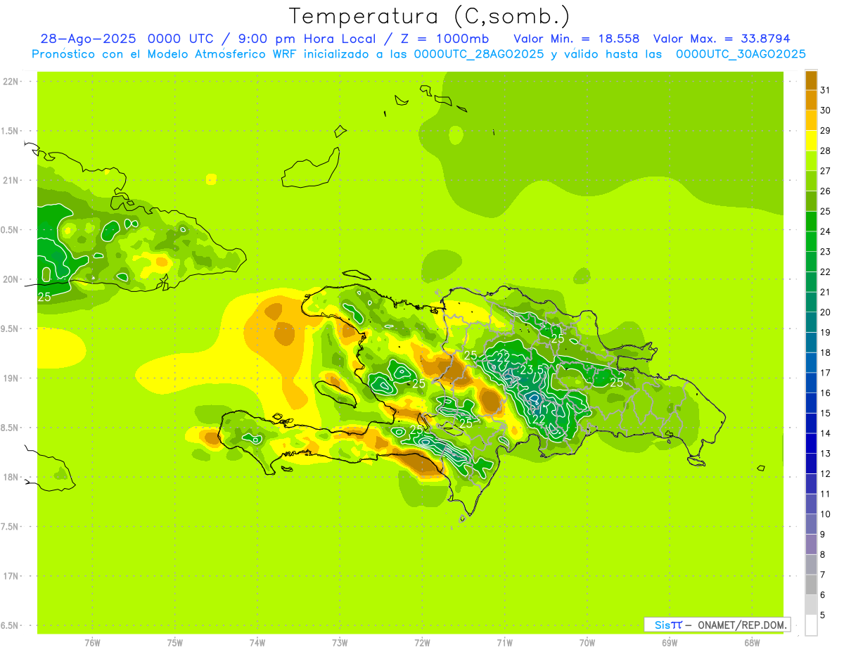The width and height of the screenshot is (844, 652).
Task: Click the "0.5N" latitude axis label
Action: [x=10, y=230]
